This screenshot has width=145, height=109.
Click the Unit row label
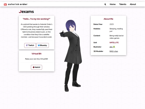[x=95, y=43]
